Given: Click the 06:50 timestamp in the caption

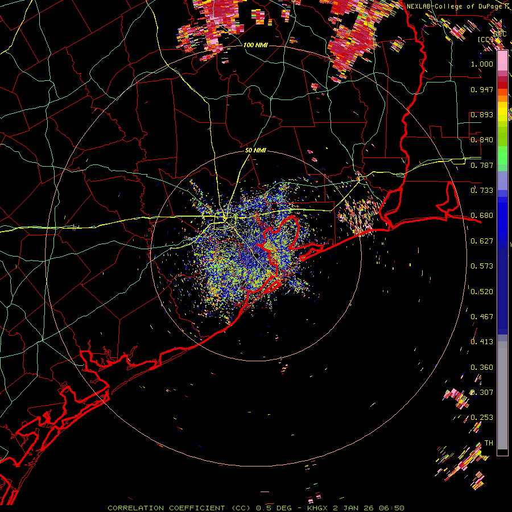Looking at the screenshot, I should (x=392, y=508).
